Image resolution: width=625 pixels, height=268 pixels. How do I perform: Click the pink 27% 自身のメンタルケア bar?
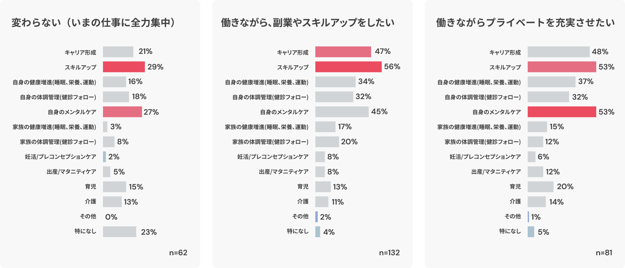click(122, 112)
